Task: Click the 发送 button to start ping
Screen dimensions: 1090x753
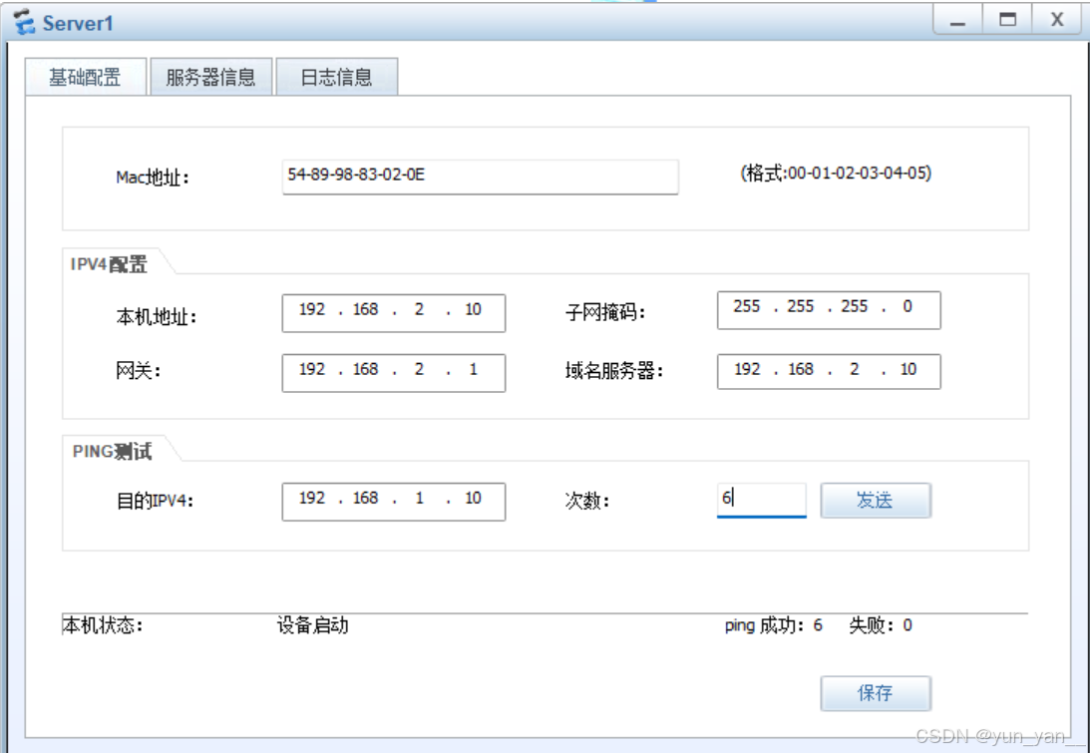Action: (875, 500)
